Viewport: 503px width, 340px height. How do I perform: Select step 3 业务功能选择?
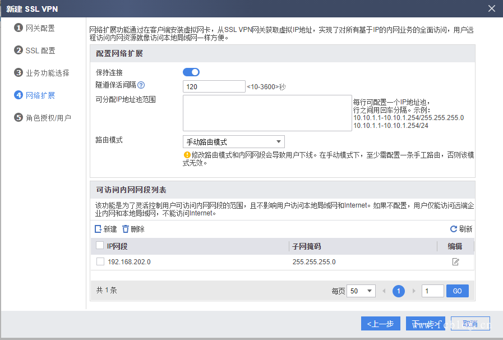click(41, 73)
